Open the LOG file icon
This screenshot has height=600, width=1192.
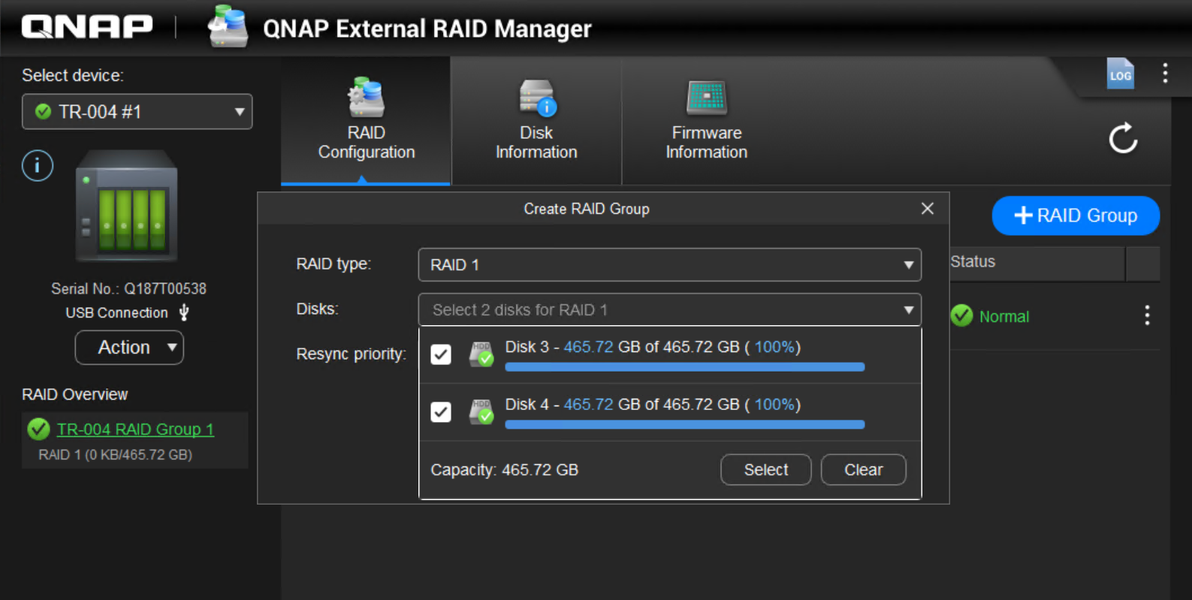[1120, 74]
